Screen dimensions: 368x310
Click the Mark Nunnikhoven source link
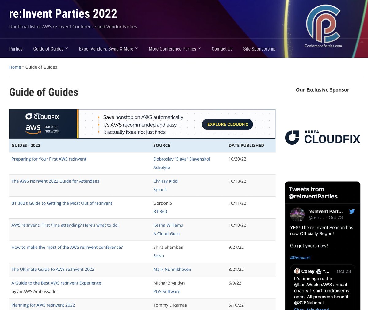tap(172, 269)
